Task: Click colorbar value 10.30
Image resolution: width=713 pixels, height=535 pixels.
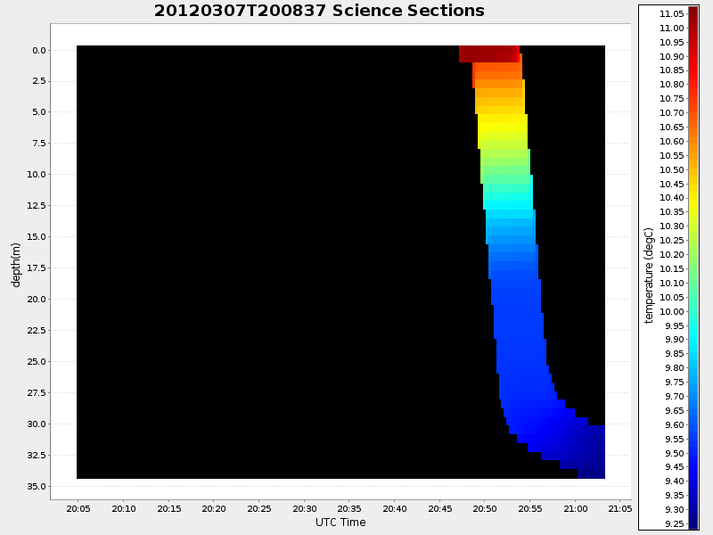Action: 672,226
